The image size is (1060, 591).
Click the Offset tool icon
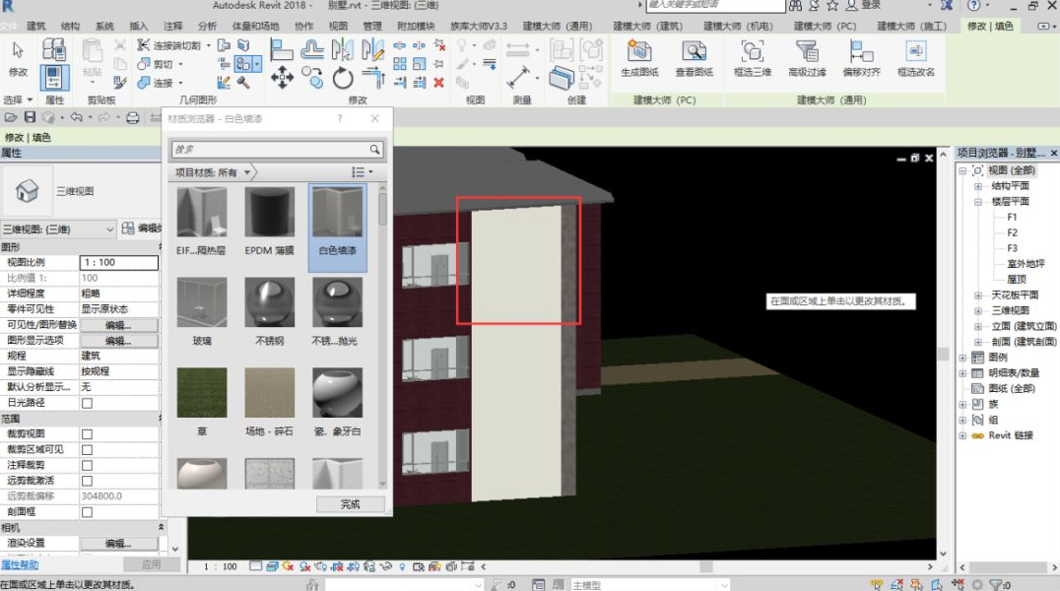(311, 49)
